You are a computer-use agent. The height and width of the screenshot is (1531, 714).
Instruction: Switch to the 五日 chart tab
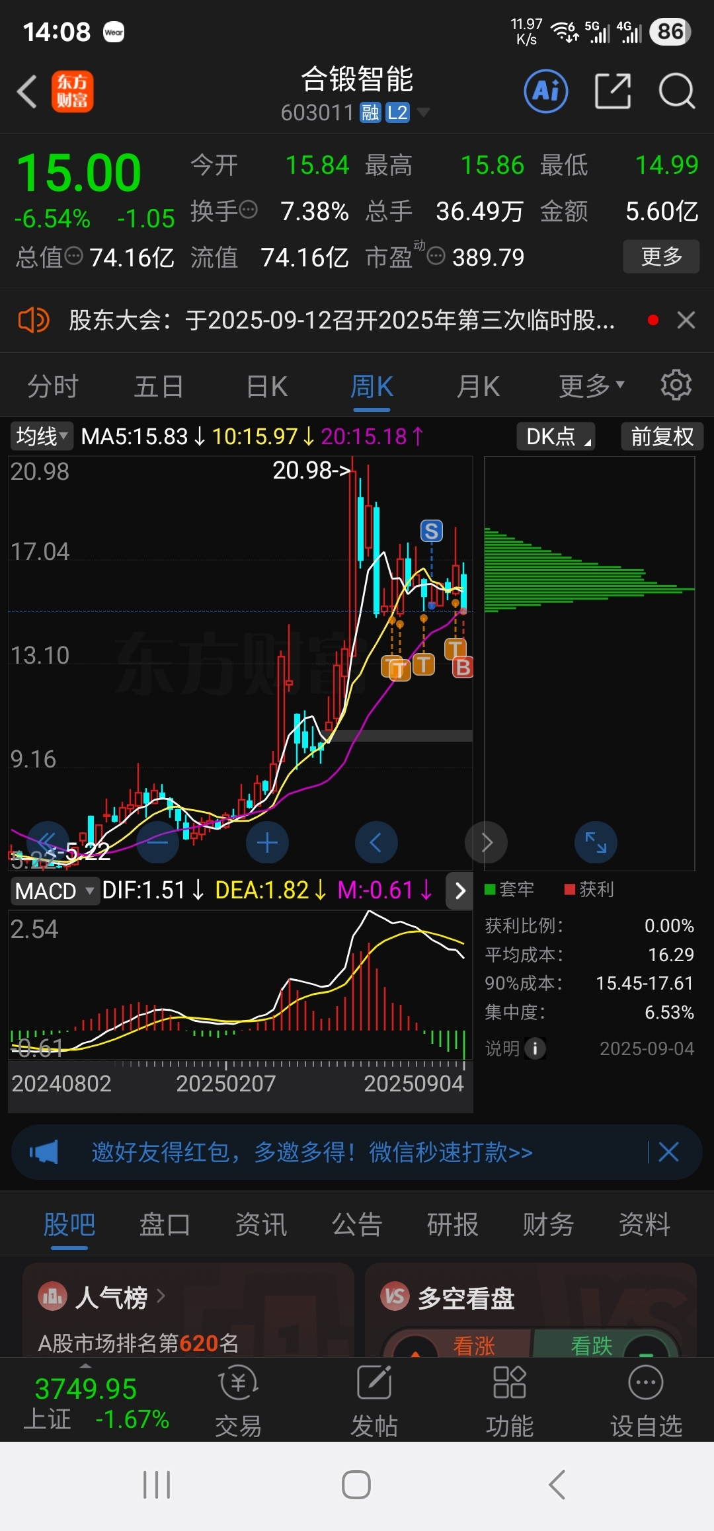tap(159, 387)
